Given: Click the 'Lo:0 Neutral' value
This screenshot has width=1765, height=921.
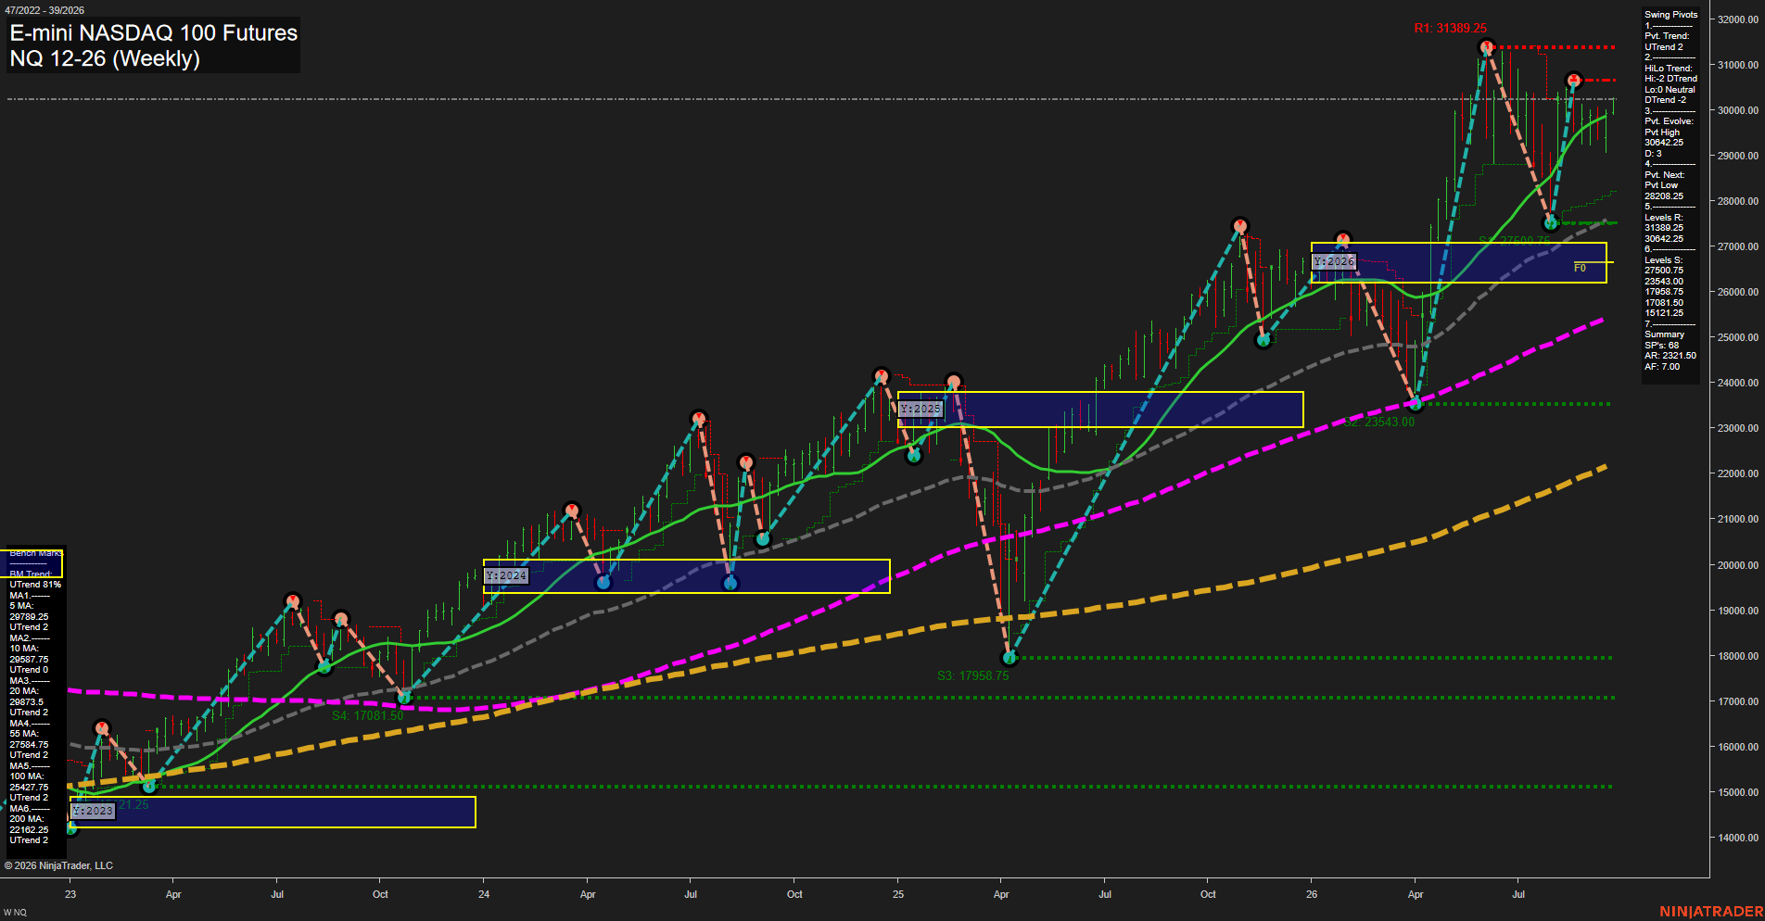Looking at the screenshot, I should coord(1670,90).
